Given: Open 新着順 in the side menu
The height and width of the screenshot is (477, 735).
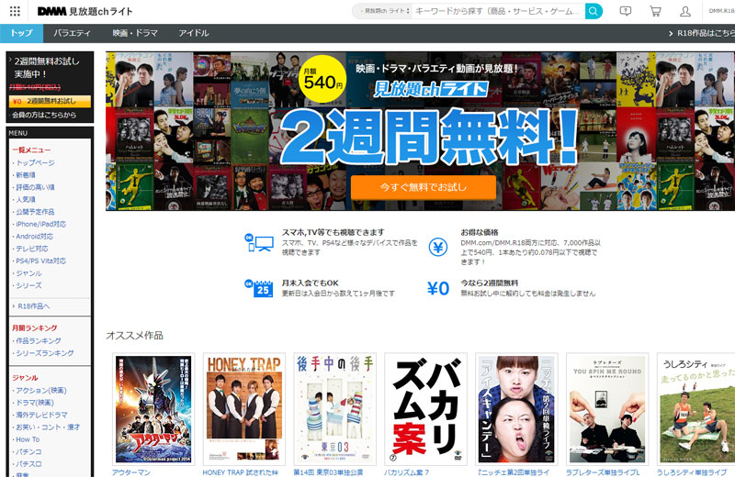Looking at the screenshot, I should pos(26,175).
